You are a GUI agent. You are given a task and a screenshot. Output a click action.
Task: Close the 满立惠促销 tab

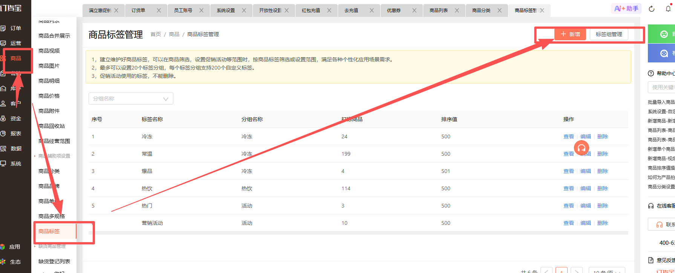coord(116,11)
